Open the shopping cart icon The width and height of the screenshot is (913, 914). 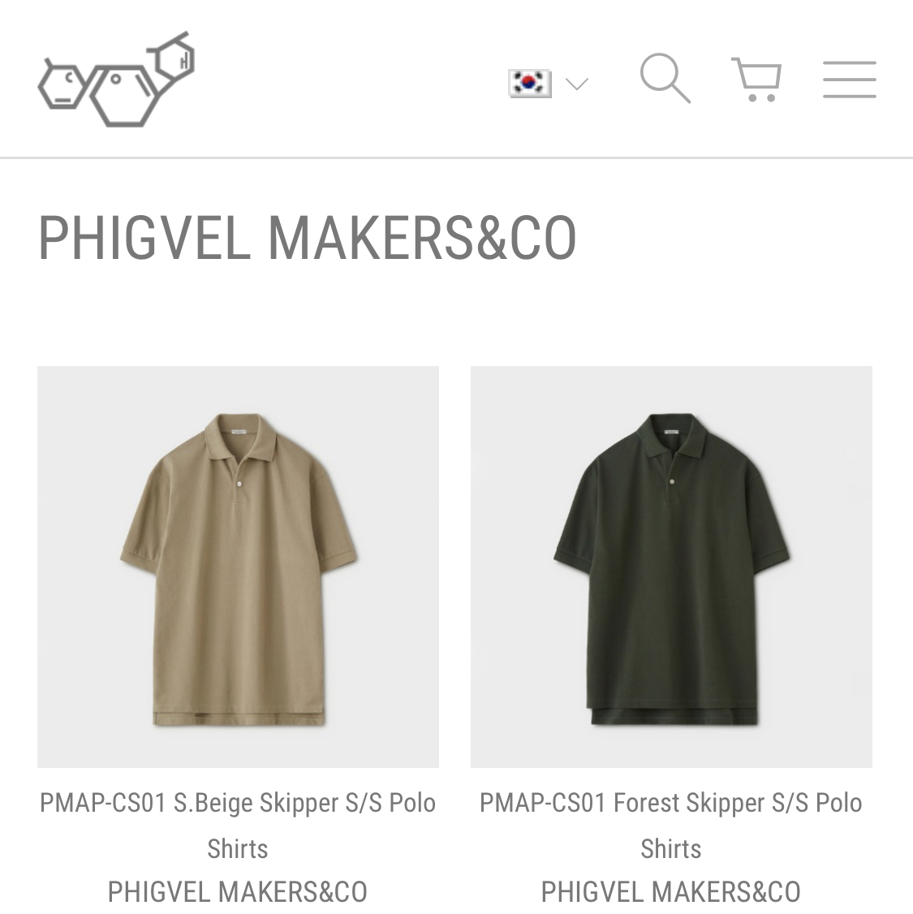[x=756, y=80]
